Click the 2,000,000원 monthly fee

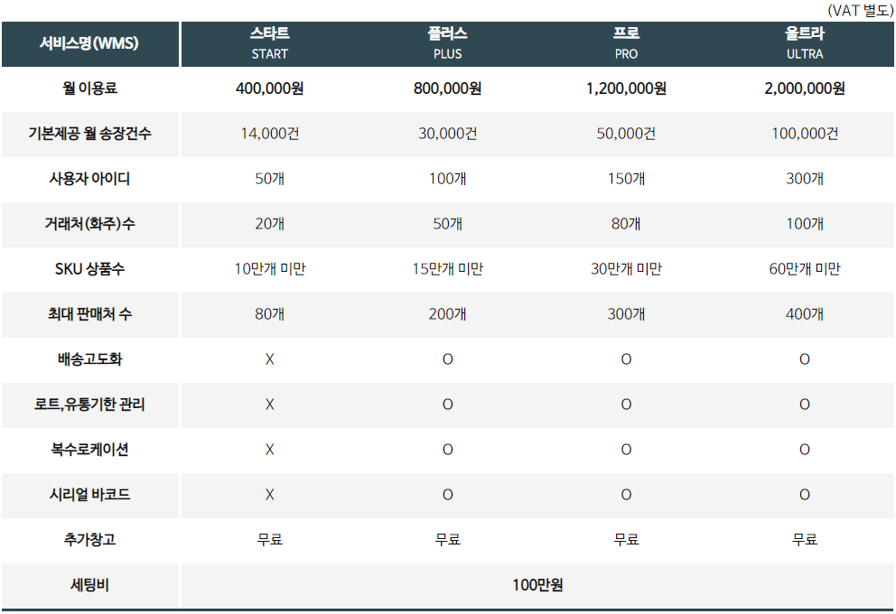pos(805,88)
